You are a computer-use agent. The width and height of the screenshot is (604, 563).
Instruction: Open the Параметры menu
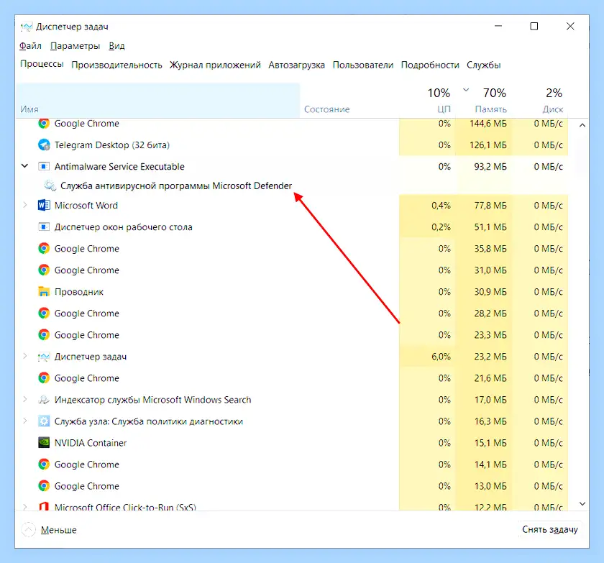75,46
